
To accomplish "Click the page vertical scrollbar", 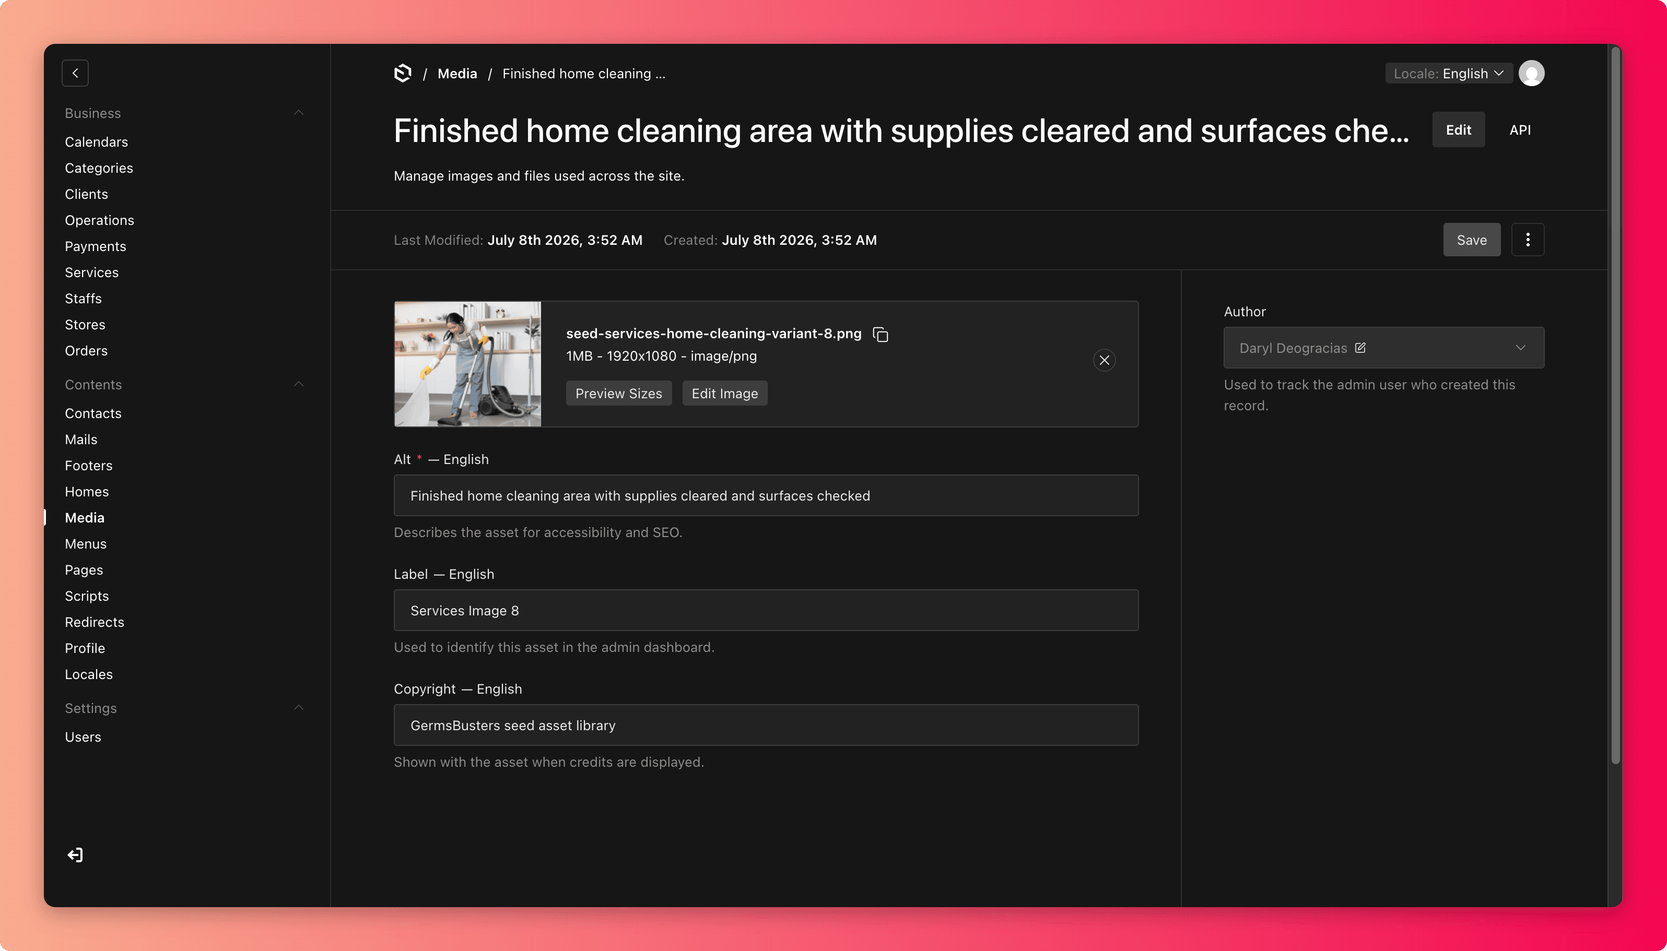I will point(1615,405).
